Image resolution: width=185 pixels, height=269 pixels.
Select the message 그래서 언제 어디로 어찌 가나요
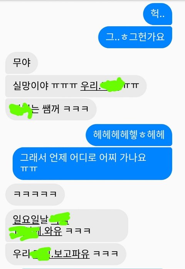[x=83, y=157]
